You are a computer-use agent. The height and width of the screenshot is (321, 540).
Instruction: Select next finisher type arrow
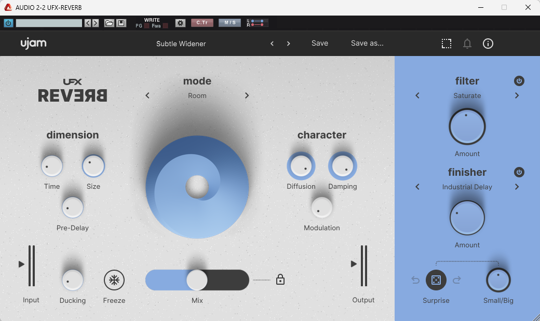click(517, 187)
